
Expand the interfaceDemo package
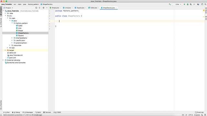tap(12, 38)
